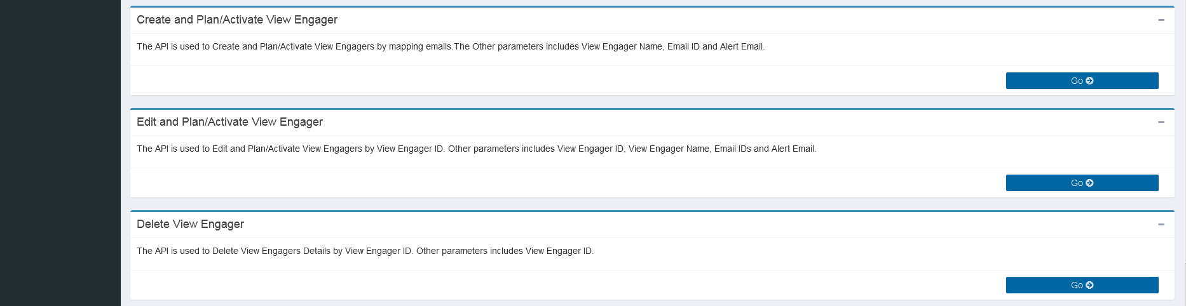The image size is (1186, 306).
Task: Click the Delete View Engagers Details description text
Action: [365, 251]
